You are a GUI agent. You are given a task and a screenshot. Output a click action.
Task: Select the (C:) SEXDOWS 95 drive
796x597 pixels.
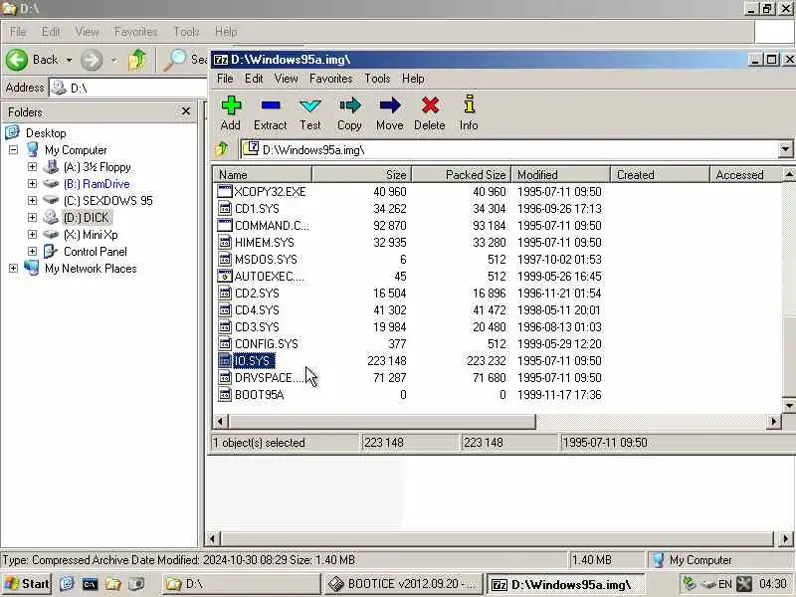pos(108,201)
